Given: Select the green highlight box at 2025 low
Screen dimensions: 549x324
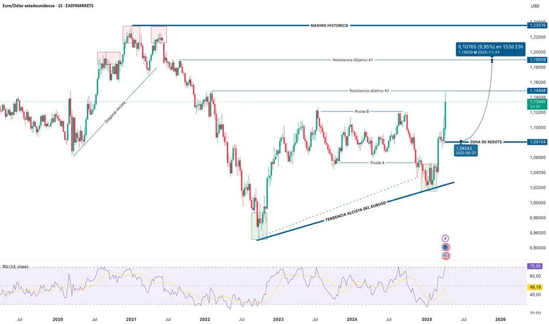Looking at the screenshot, I should pos(429,177).
